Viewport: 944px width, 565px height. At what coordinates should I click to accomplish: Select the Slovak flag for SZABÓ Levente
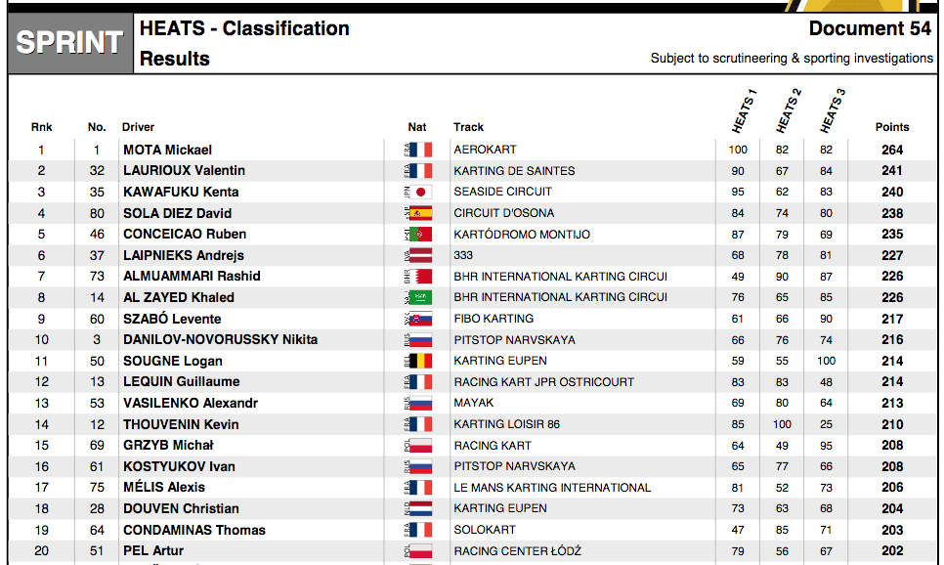coord(421,319)
